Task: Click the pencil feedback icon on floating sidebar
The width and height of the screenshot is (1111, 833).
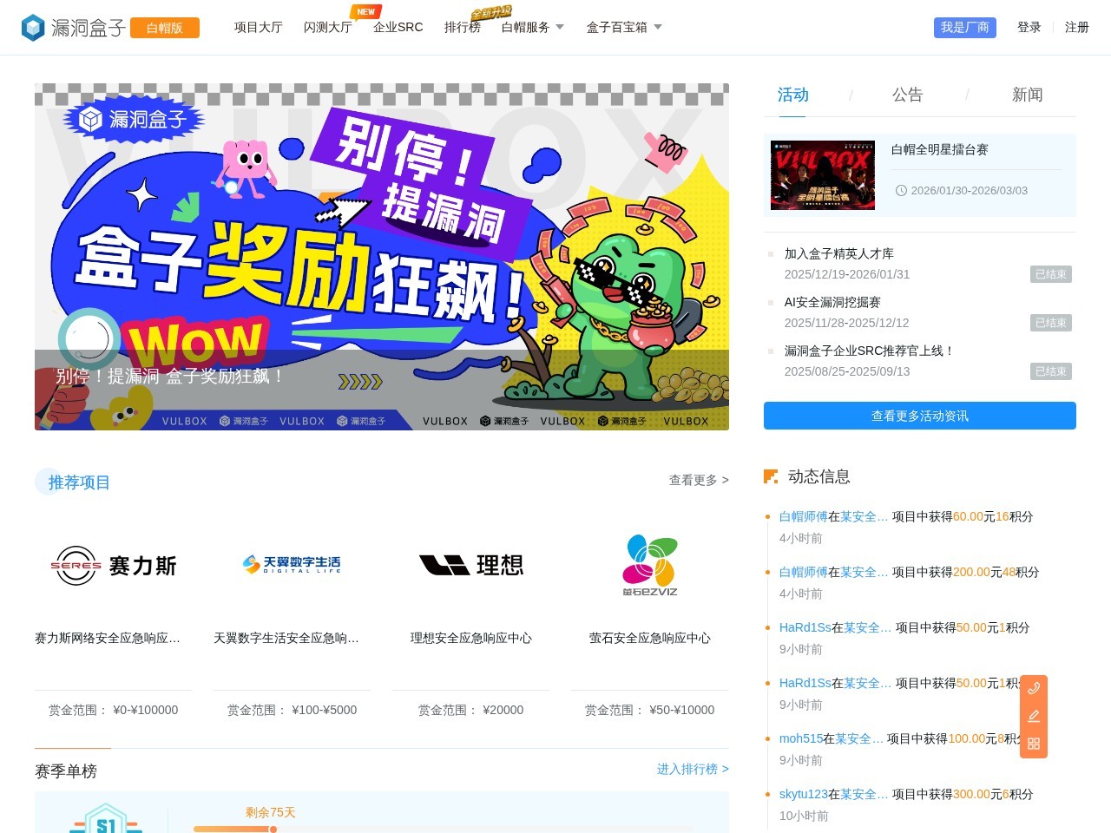Action: coord(1033,716)
